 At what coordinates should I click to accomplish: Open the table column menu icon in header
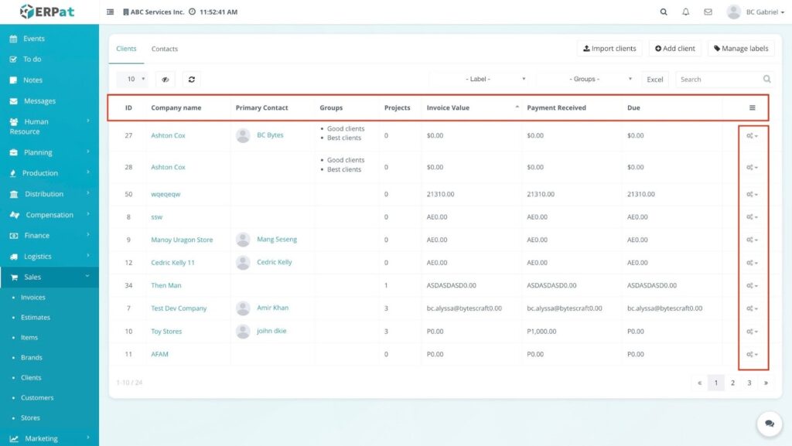752,108
